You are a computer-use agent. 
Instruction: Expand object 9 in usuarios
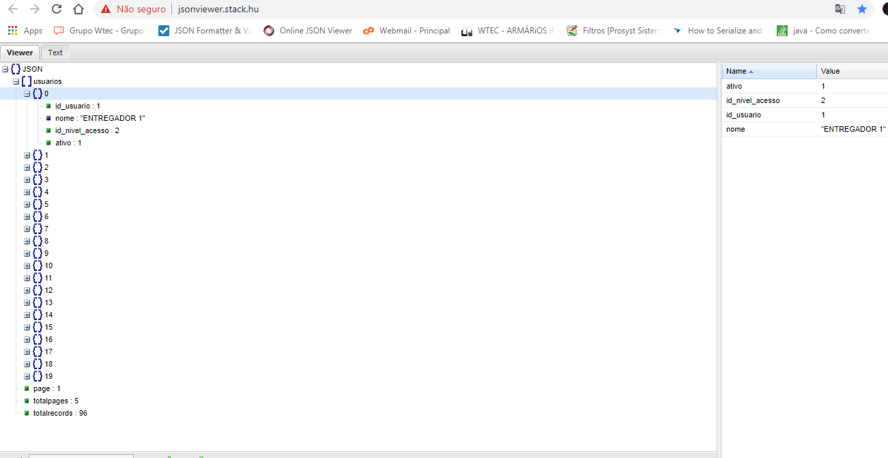click(27, 253)
